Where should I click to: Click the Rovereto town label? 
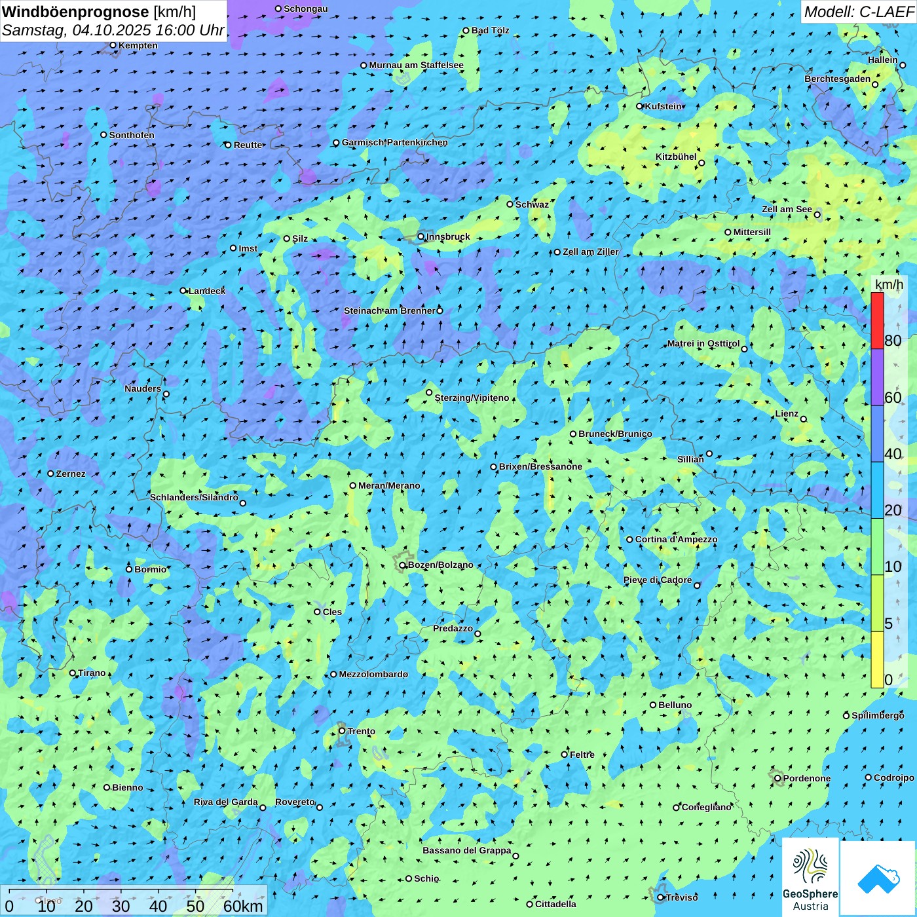[x=295, y=802]
